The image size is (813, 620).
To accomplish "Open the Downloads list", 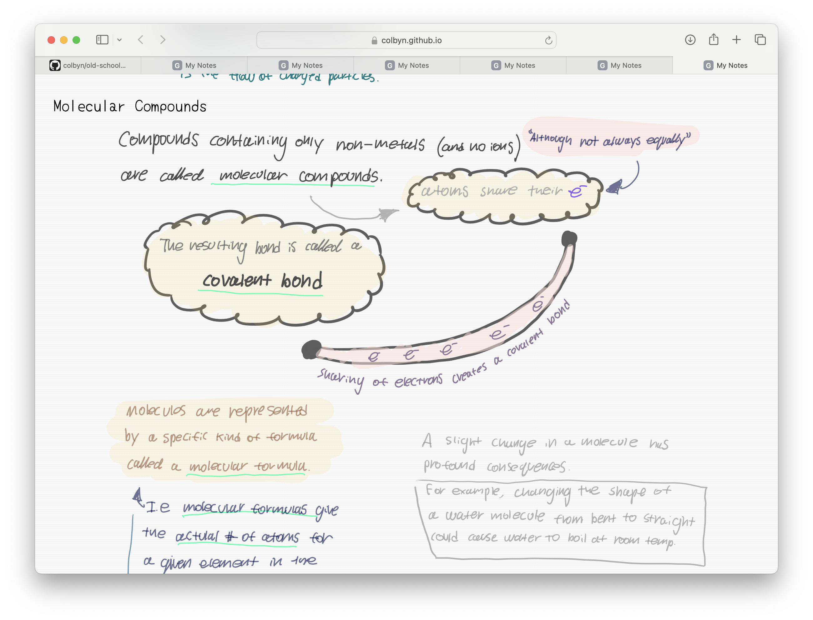I will (x=690, y=39).
